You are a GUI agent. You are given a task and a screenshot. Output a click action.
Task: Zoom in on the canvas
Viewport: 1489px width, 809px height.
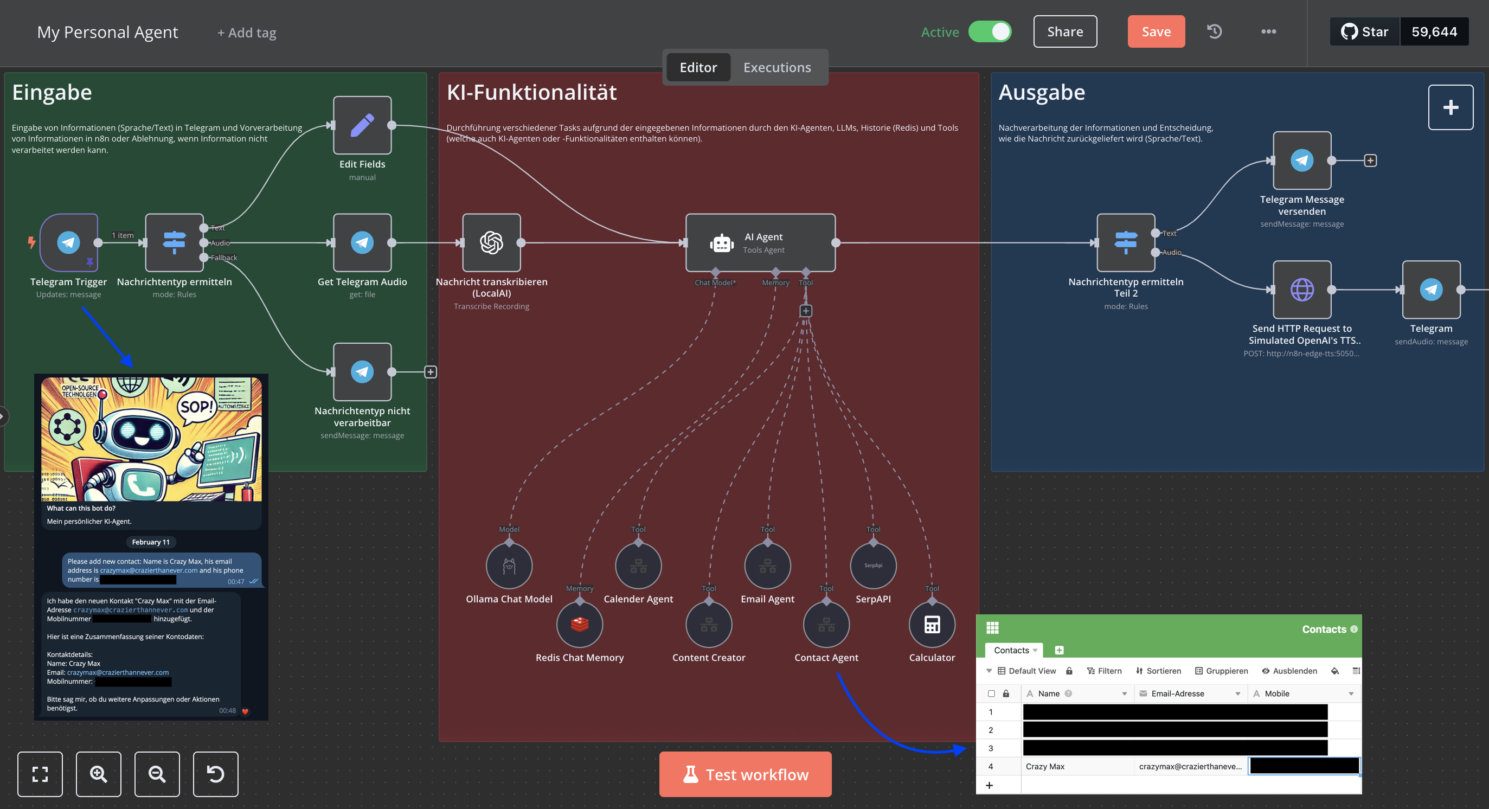98,774
